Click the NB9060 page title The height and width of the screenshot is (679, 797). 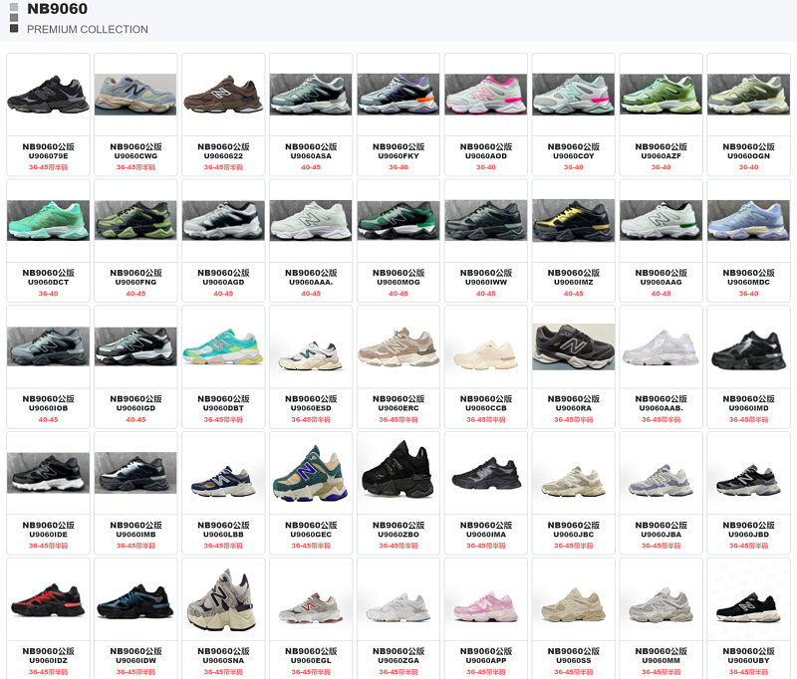(x=58, y=9)
